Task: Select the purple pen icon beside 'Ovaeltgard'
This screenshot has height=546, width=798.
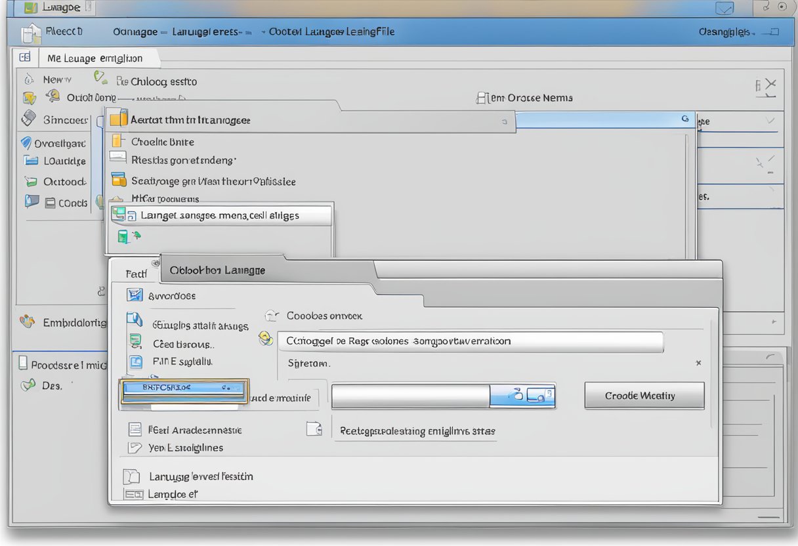Action: click(x=26, y=142)
